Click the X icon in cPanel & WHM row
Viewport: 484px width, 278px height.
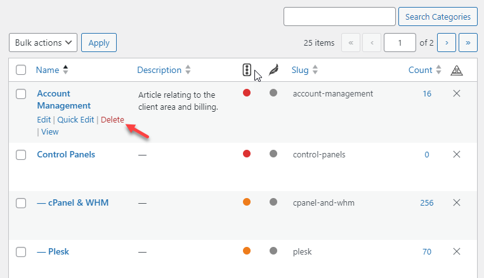pyautogui.click(x=457, y=202)
